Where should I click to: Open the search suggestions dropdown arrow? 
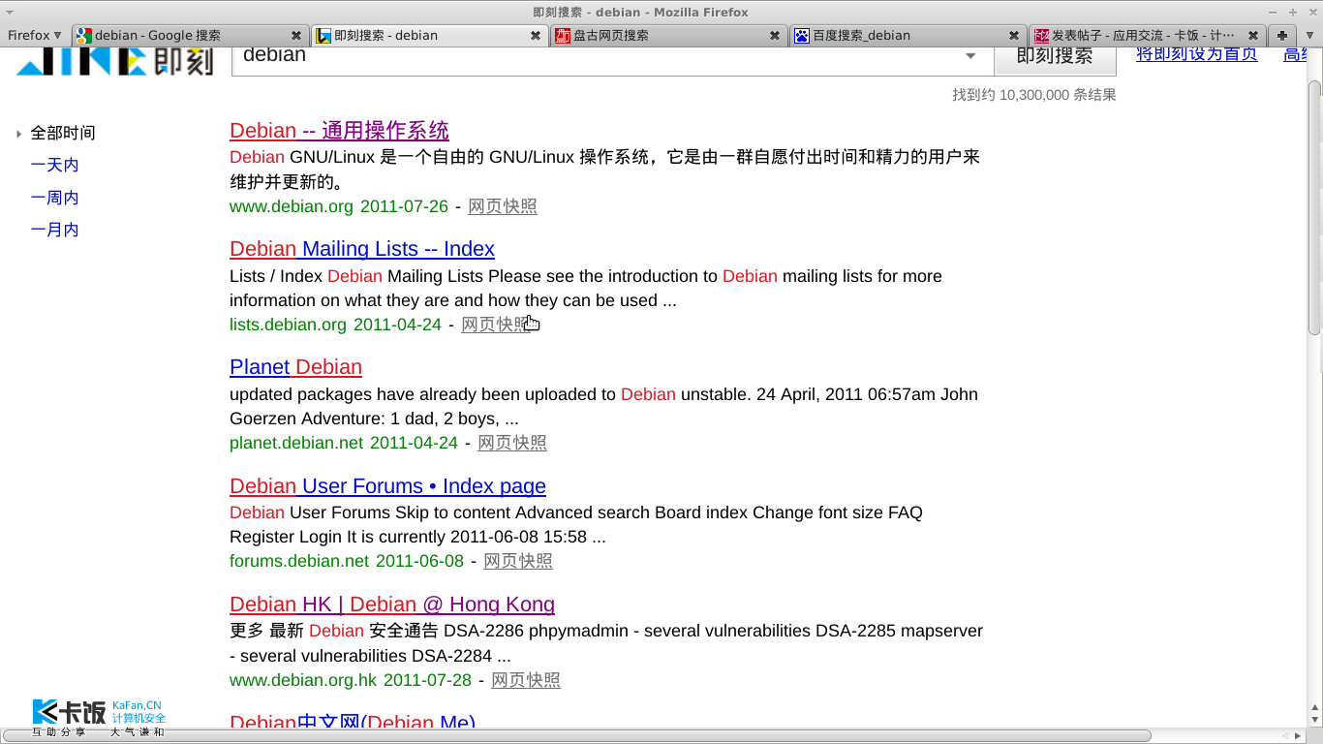click(970, 56)
